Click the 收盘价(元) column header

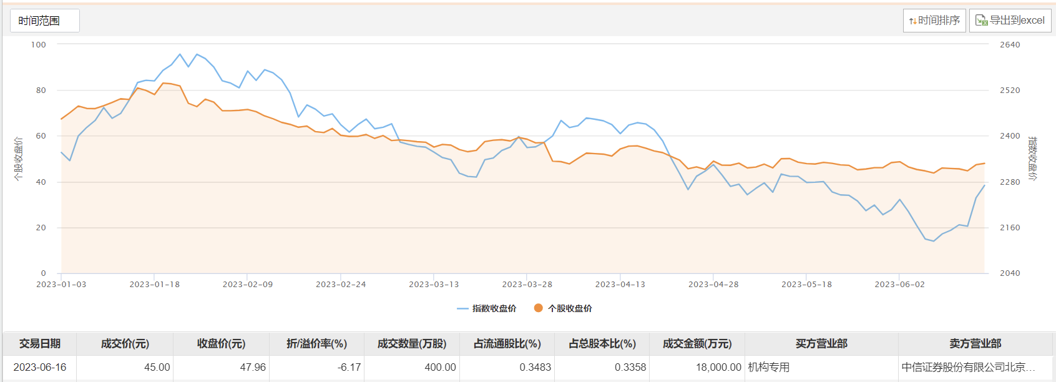tap(221, 344)
